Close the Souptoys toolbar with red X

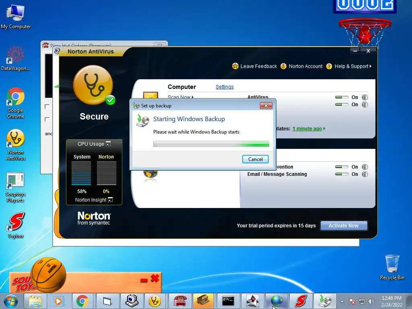coord(155,278)
